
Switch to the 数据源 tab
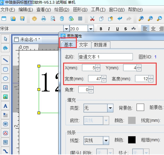pyautogui.click(x=101, y=45)
